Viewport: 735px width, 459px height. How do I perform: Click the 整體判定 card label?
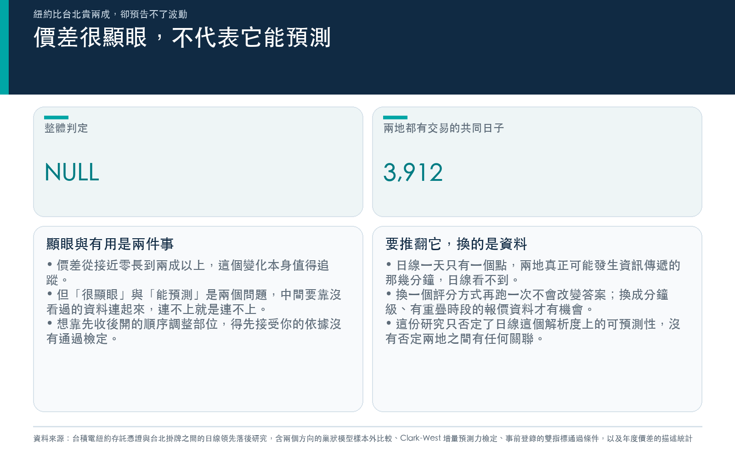[x=66, y=128]
